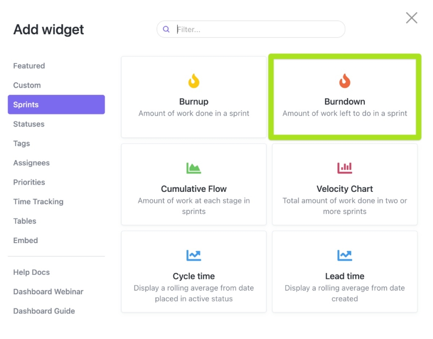
Task: Click the Dashboard Webinar link
Action: (x=48, y=292)
